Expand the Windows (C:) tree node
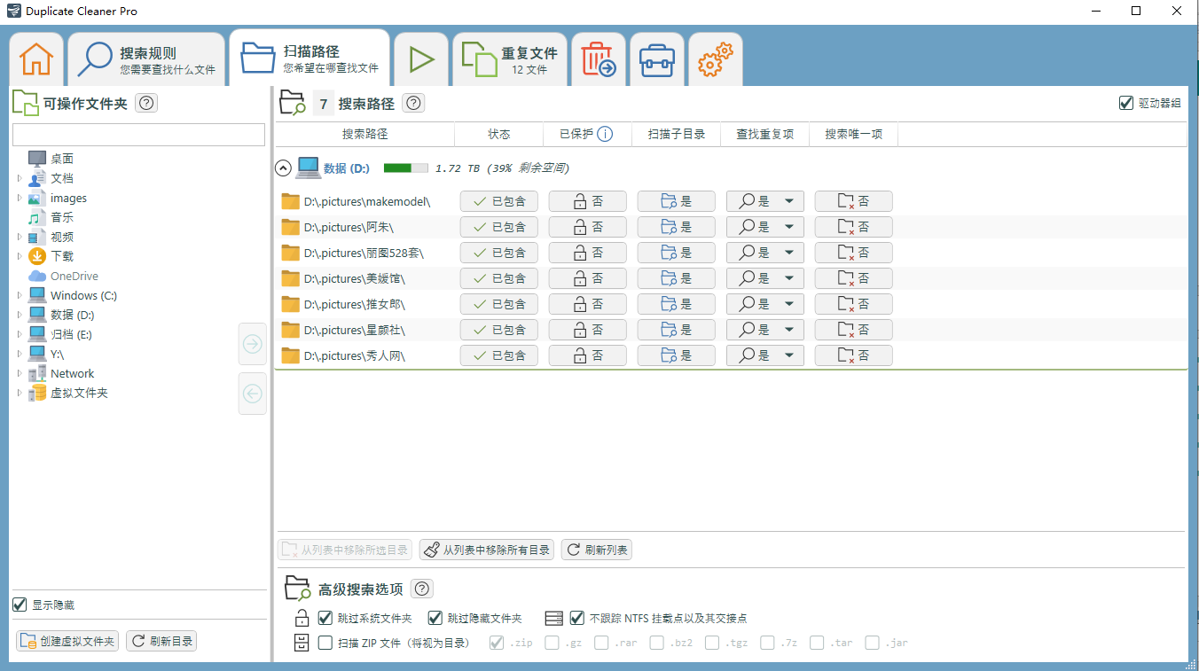This screenshot has width=1199, height=671. (20, 296)
